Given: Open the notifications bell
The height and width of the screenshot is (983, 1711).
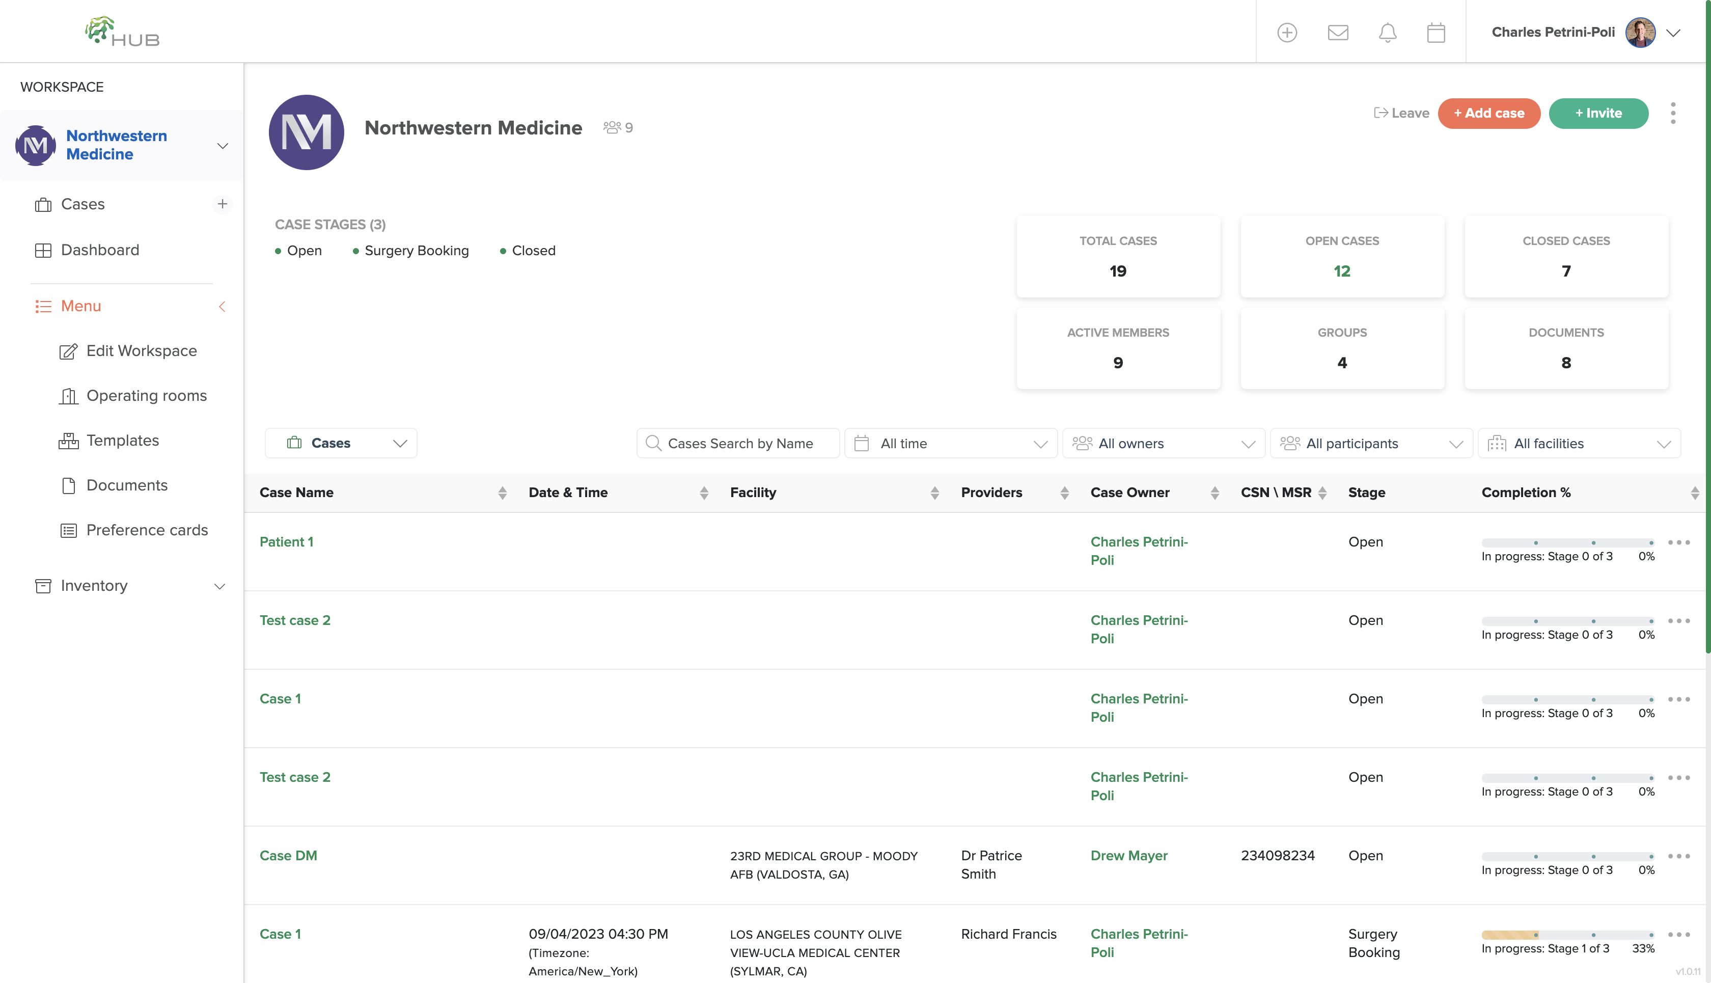Looking at the screenshot, I should pyautogui.click(x=1388, y=33).
